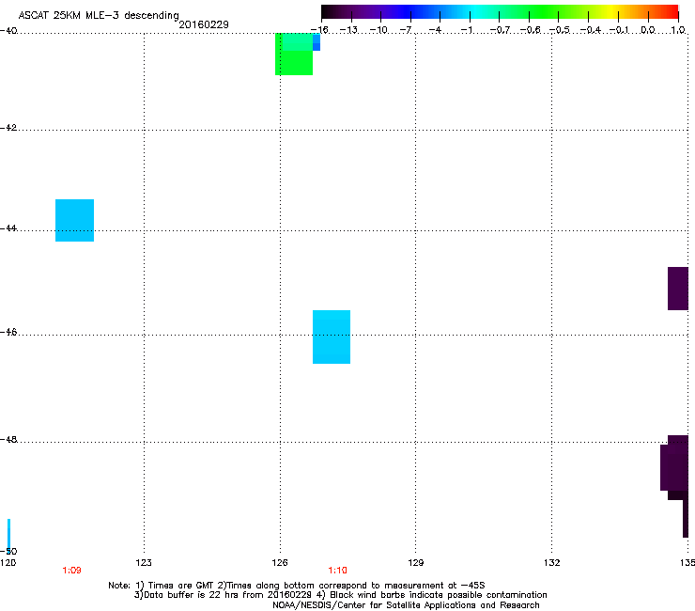Click the latitude label -46
This screenshot has width=695, height=611.
click(x=8, y=332)
